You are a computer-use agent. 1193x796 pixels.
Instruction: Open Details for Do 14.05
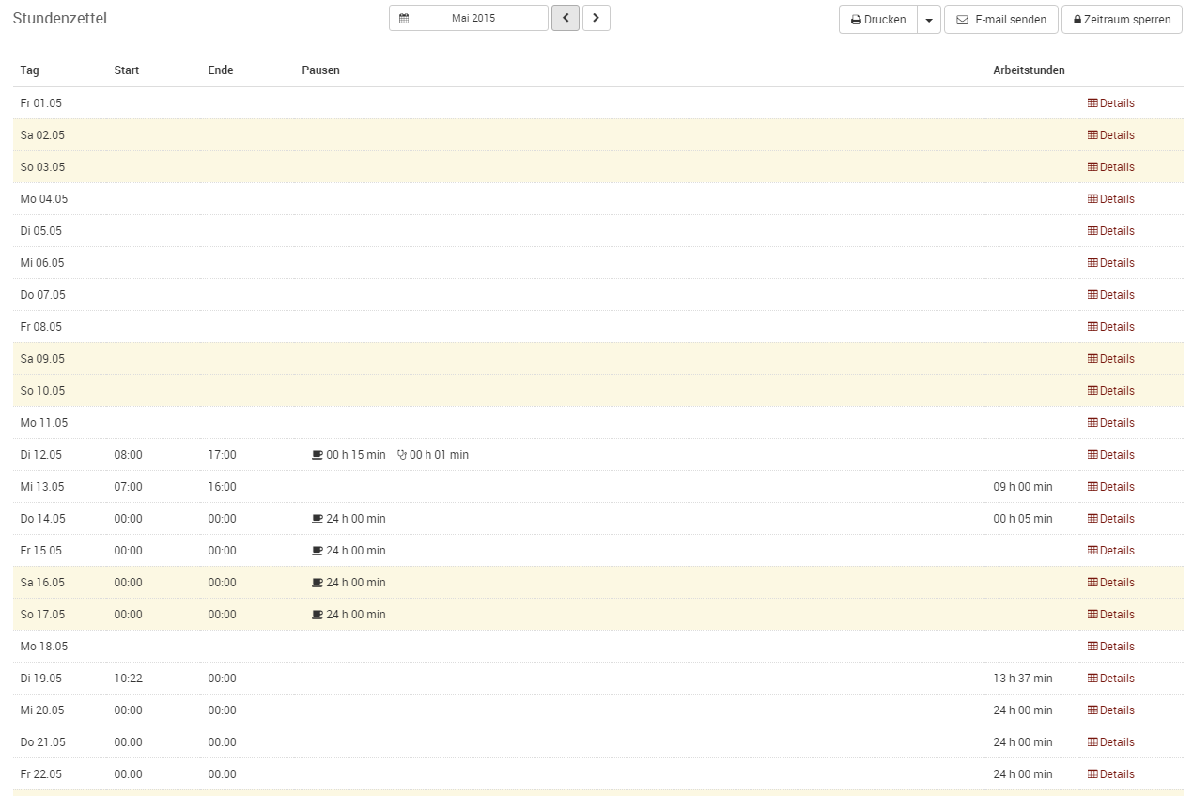(x=1111, y=519)
